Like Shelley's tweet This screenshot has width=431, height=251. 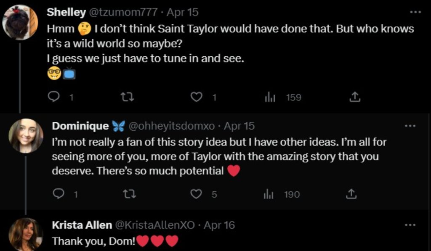196,97
